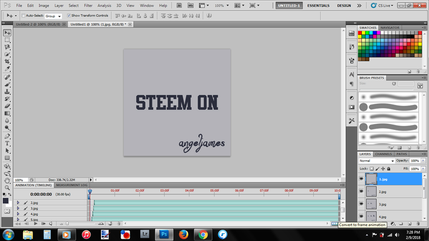Select the Quick Selection tool

coord(7,54)
